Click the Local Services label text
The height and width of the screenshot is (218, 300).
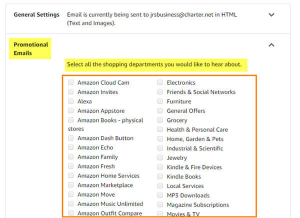coord(185,186)
